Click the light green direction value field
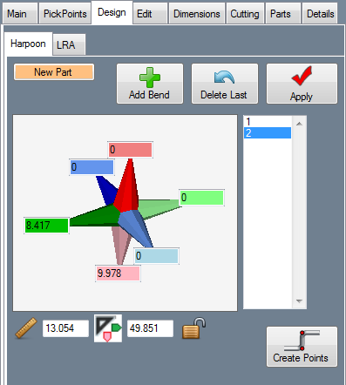Viewport: 346px width, 385px height. click(x=201, y=198)
